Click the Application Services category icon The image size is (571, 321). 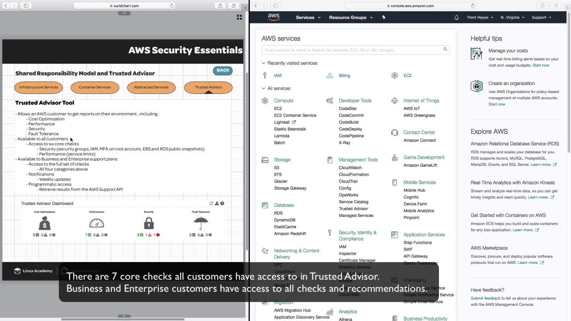point(394,235)
